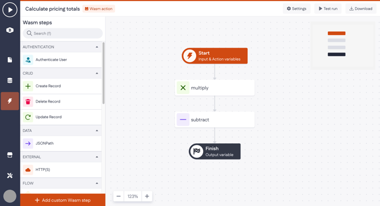Open Settings

(297, 8)
